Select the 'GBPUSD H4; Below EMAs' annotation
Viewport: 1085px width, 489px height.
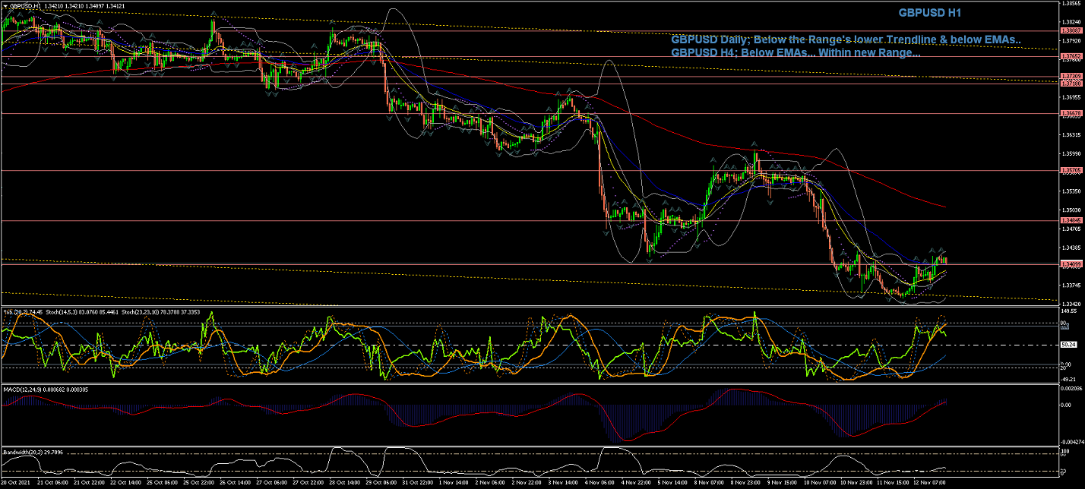tap(795, 53)
